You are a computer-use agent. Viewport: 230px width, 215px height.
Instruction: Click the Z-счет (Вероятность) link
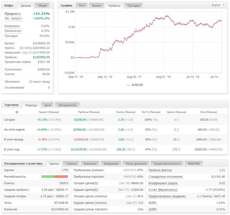(163, 190)
